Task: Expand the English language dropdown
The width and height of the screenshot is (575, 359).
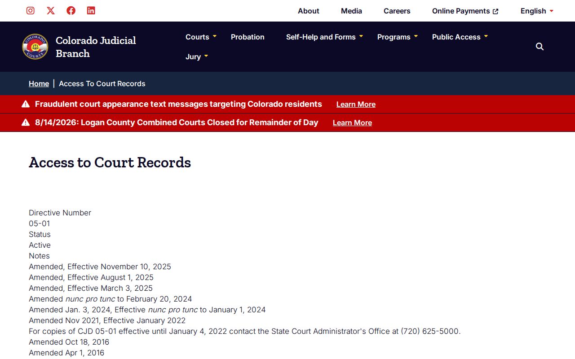Action: pyautogui.click(x=537, y=11)
